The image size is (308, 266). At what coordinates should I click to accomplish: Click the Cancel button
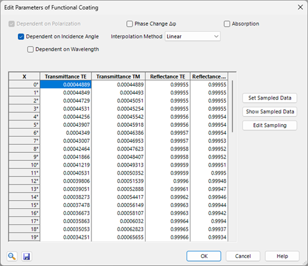[x=243, y=256]
